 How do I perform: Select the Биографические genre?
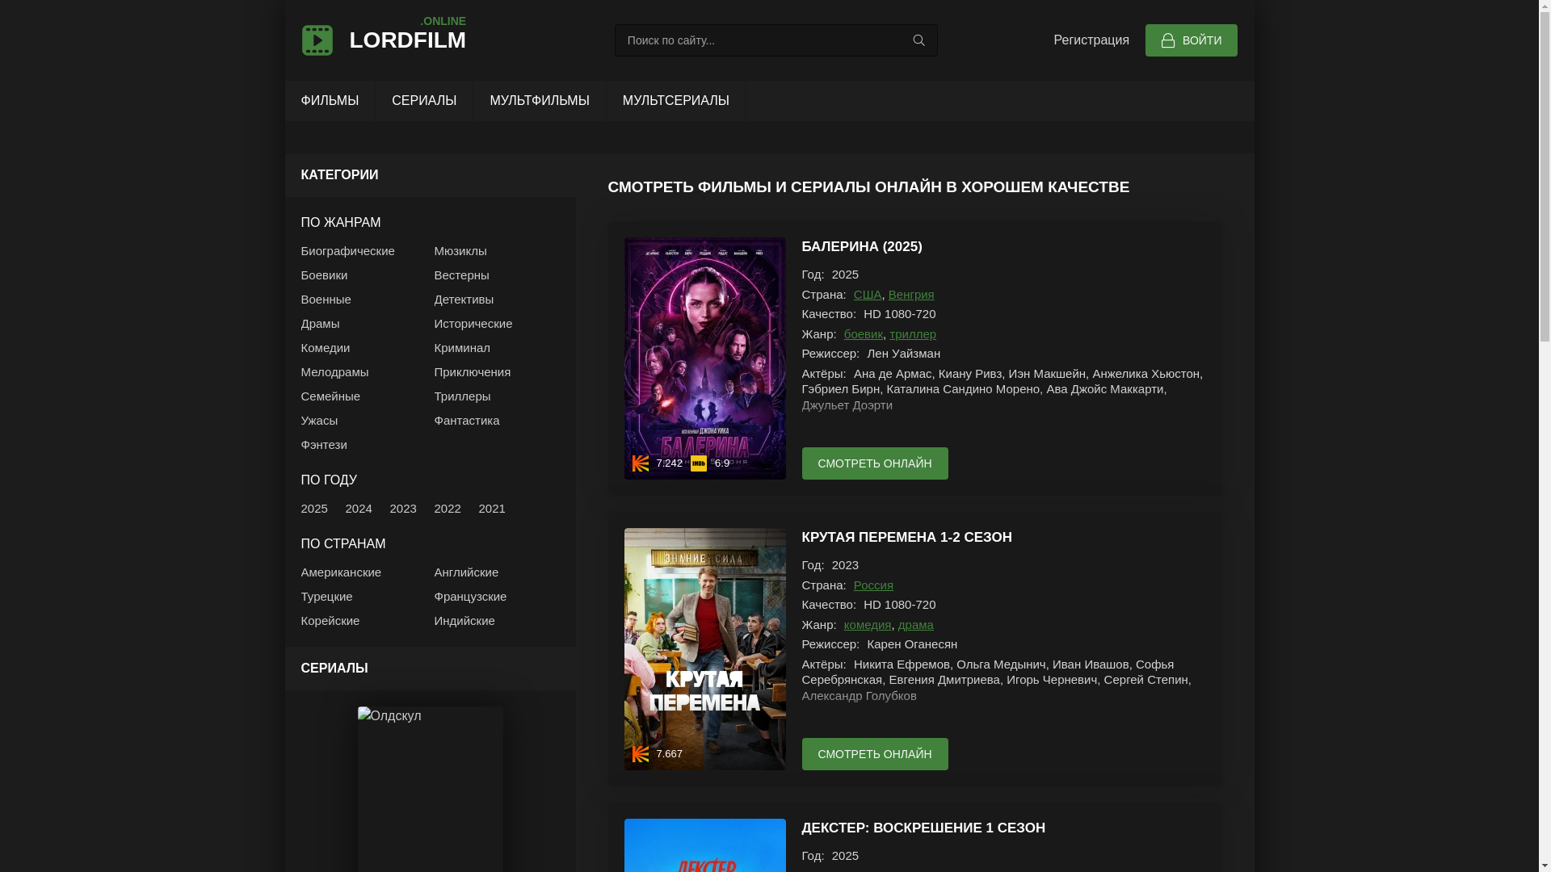click(347, 251)
